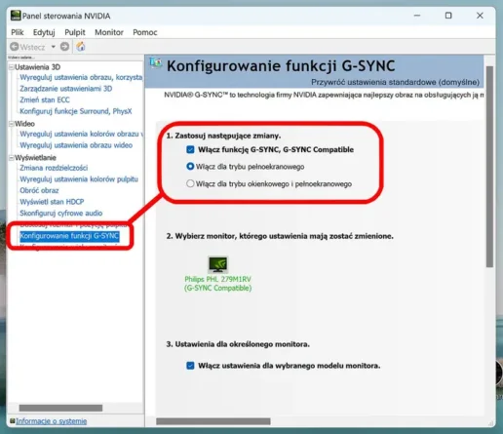Open Informacje o systemie link
The image size is (503, 434).
pos(51,421)
